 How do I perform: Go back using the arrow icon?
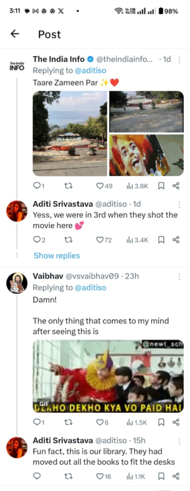point(15,34)
